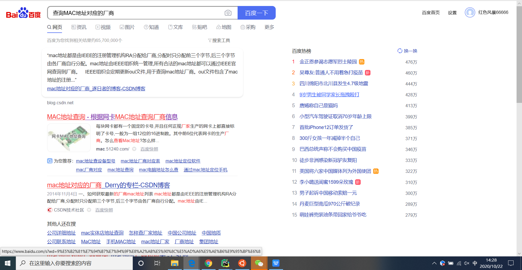
Task: Click the user avatar icon
Action: [470, 12]
